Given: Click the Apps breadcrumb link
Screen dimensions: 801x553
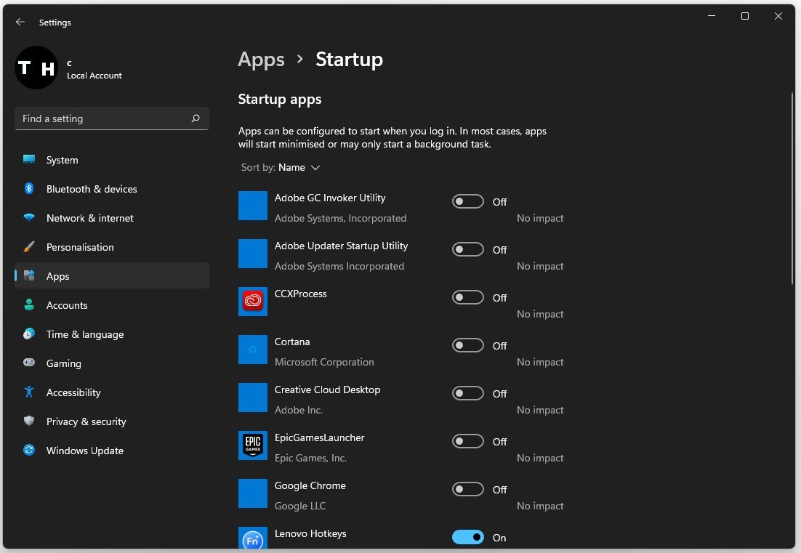Looking at the screenshot, I should [x=261, y=60].
